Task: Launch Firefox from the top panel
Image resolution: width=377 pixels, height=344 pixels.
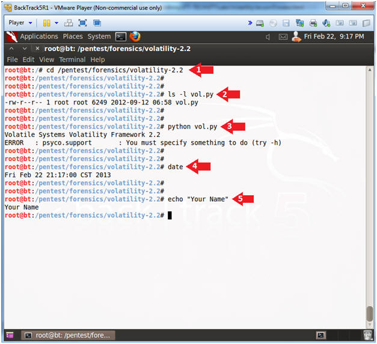Action: pos(135,37)
